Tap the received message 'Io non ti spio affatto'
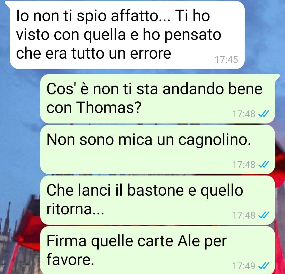 coord(127,35)
